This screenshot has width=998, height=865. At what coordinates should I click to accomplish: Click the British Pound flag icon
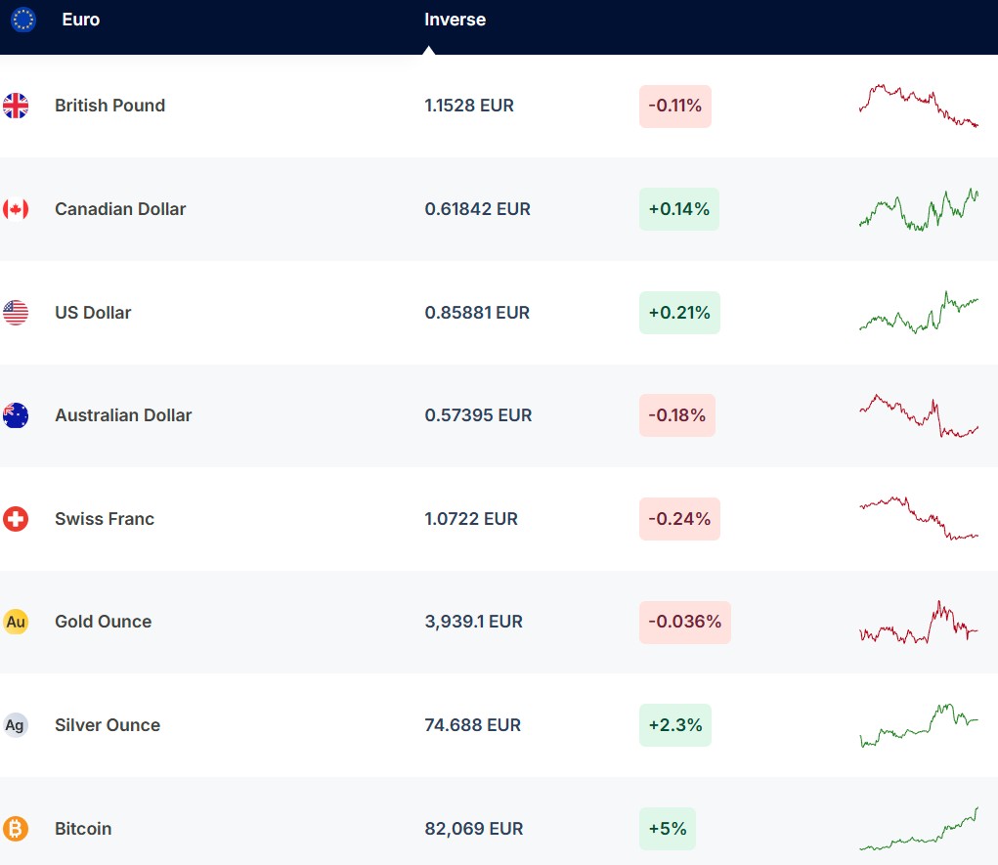tap(16, 106)
